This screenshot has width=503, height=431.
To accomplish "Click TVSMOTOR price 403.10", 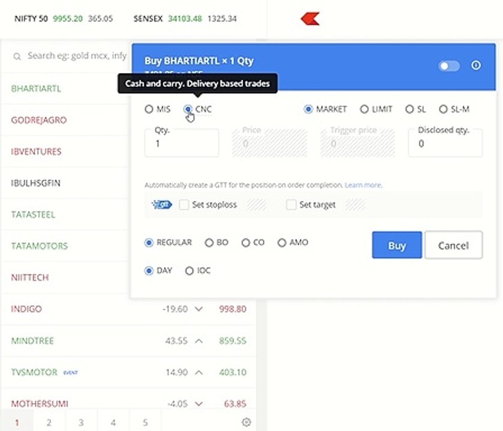I will click(x=232, y=372).
